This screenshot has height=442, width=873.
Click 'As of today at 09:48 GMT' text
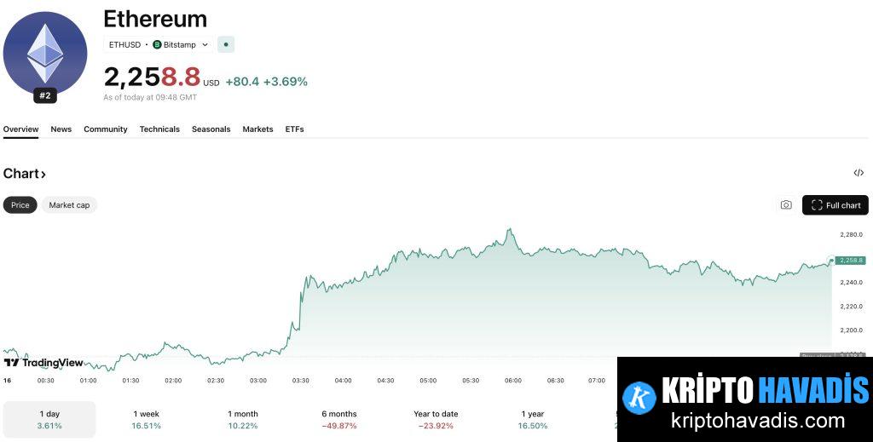click(150, 97)
